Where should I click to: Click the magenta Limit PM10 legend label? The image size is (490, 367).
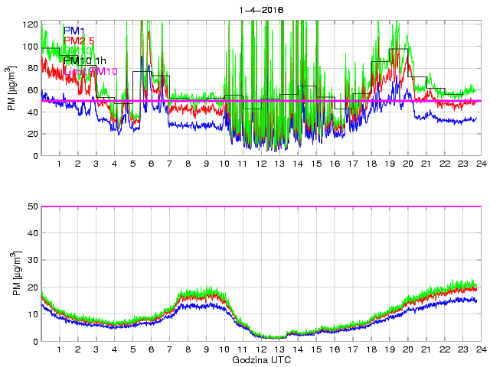90,71
